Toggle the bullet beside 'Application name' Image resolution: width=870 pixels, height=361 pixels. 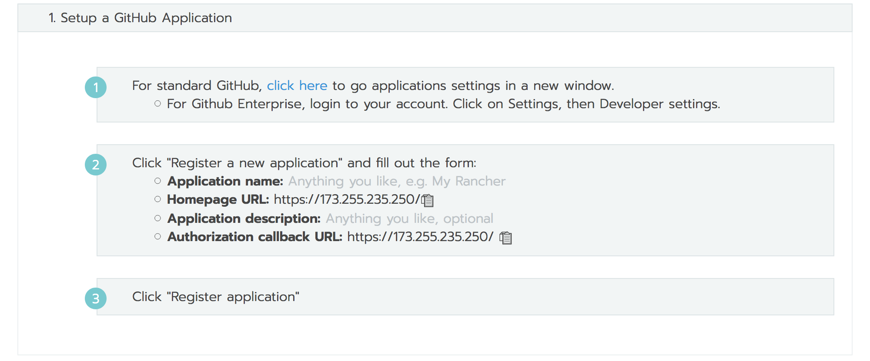coord(157,181)
